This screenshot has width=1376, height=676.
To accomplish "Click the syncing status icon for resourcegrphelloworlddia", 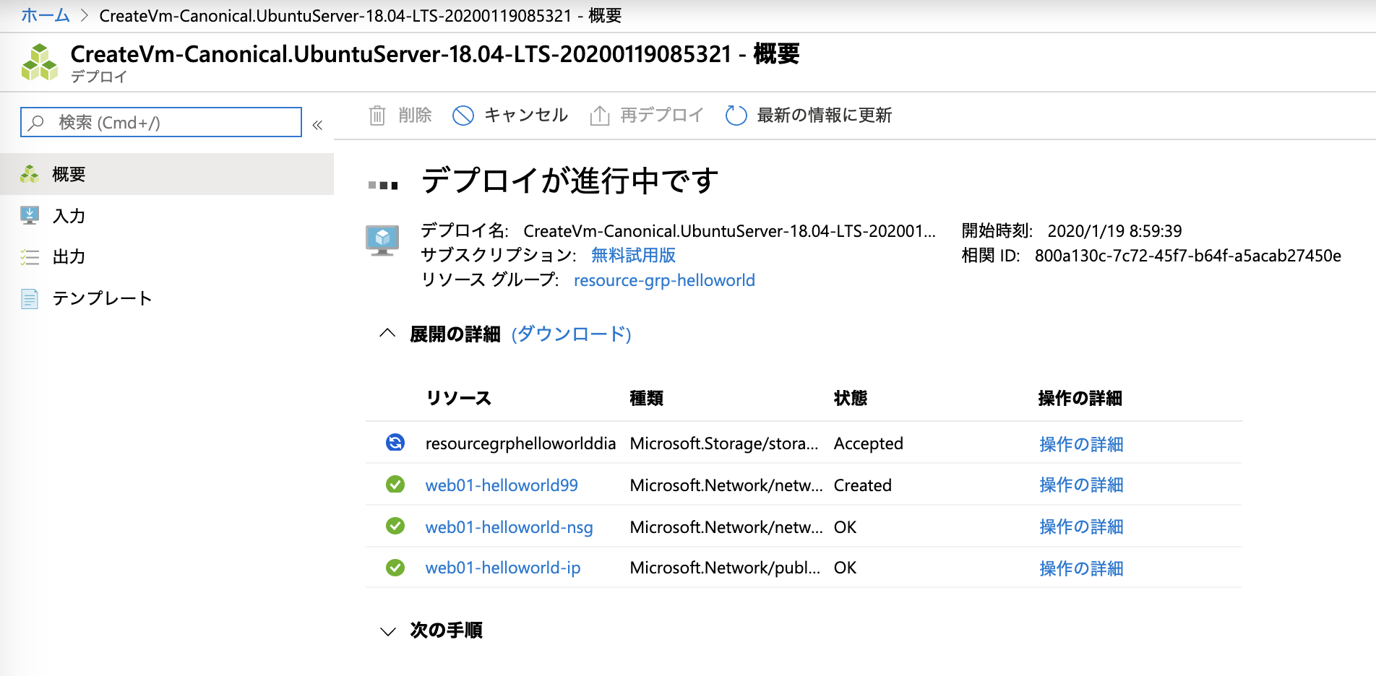I will (x=395, y=442).
